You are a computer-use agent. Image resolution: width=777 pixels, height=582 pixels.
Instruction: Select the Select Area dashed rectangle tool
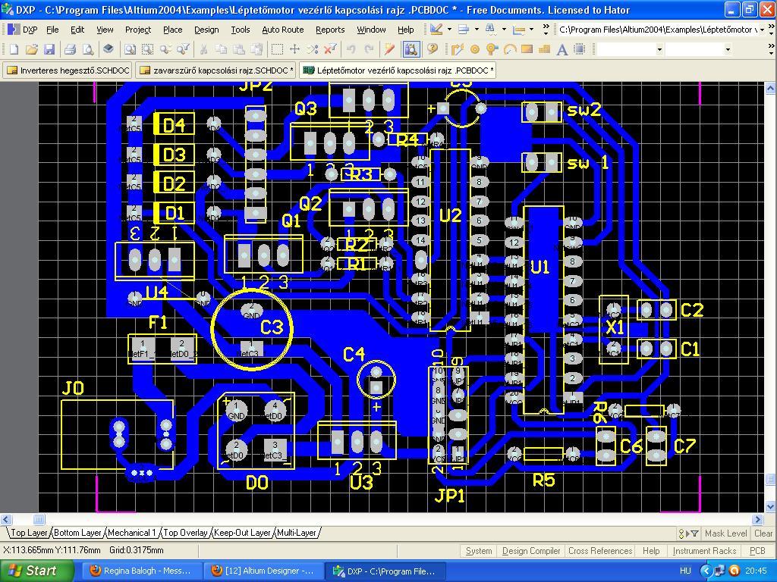click(x=277, y=49)
